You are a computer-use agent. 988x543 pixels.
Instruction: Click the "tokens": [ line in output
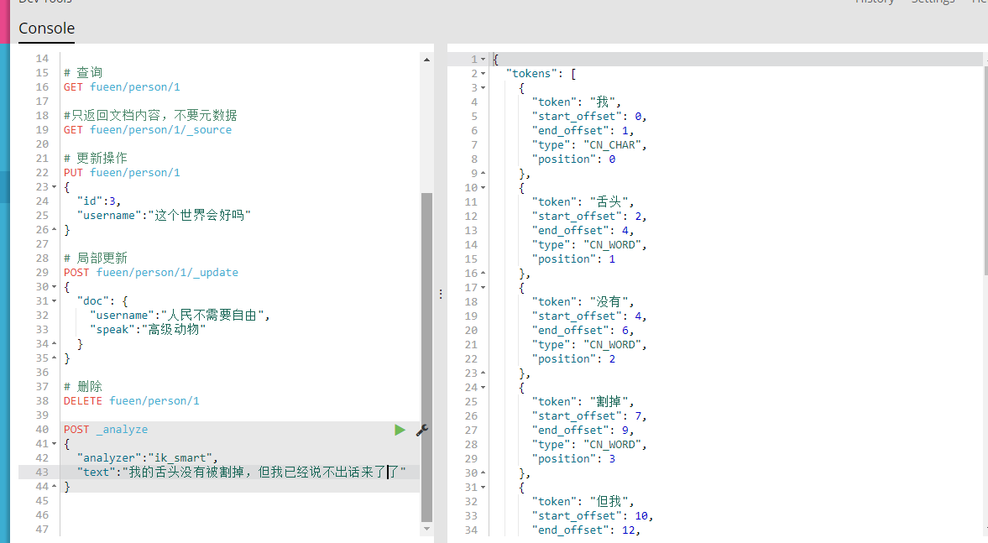tap(541, 74)
